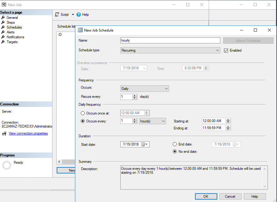
Task: Expand the Occurs frequency dropdown
Action: [145, 89]
